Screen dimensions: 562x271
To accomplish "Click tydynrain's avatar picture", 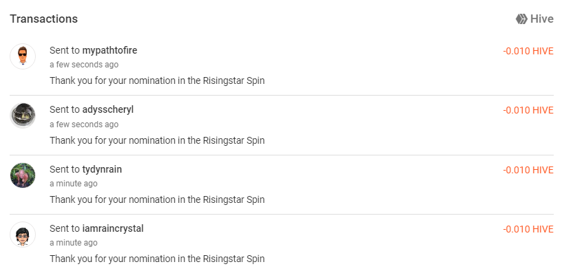I will [x=23, y=175].
